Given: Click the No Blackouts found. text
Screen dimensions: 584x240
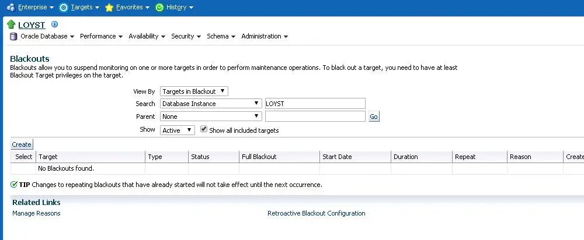Looking at the screenshot, I should click(66, 169).
